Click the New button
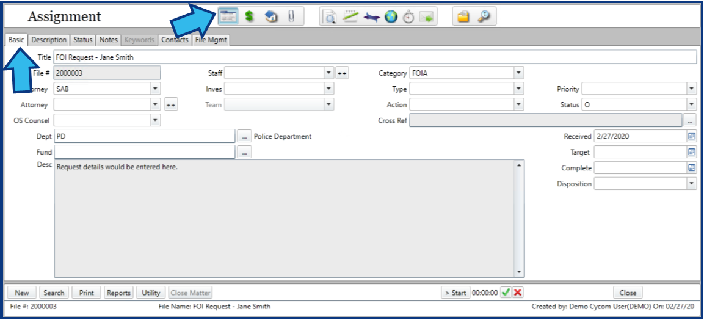704x320 pixels. 21,293
